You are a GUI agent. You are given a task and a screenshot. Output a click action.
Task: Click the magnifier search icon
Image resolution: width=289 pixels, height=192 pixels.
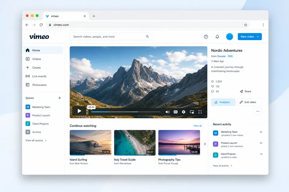pos(147,37)
